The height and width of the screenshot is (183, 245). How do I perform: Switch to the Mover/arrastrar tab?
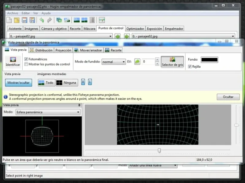(x=88, y=50)
